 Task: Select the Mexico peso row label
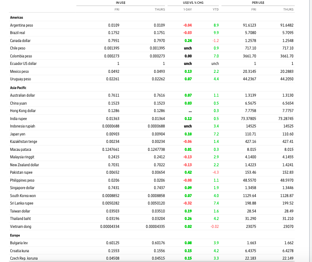click(x=19, y=71)
